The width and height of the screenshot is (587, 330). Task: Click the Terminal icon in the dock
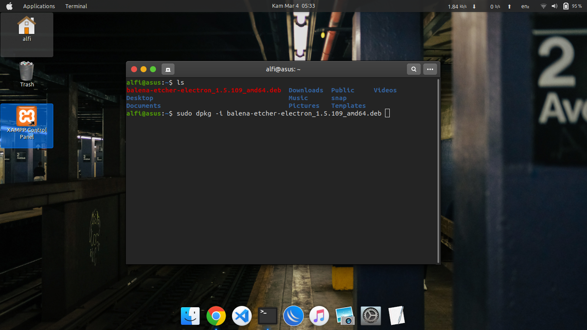267,316
